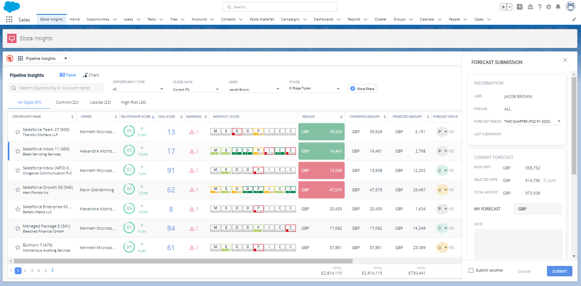
Task: Click the global actions plus icon
Action: [x=520, y=7]
